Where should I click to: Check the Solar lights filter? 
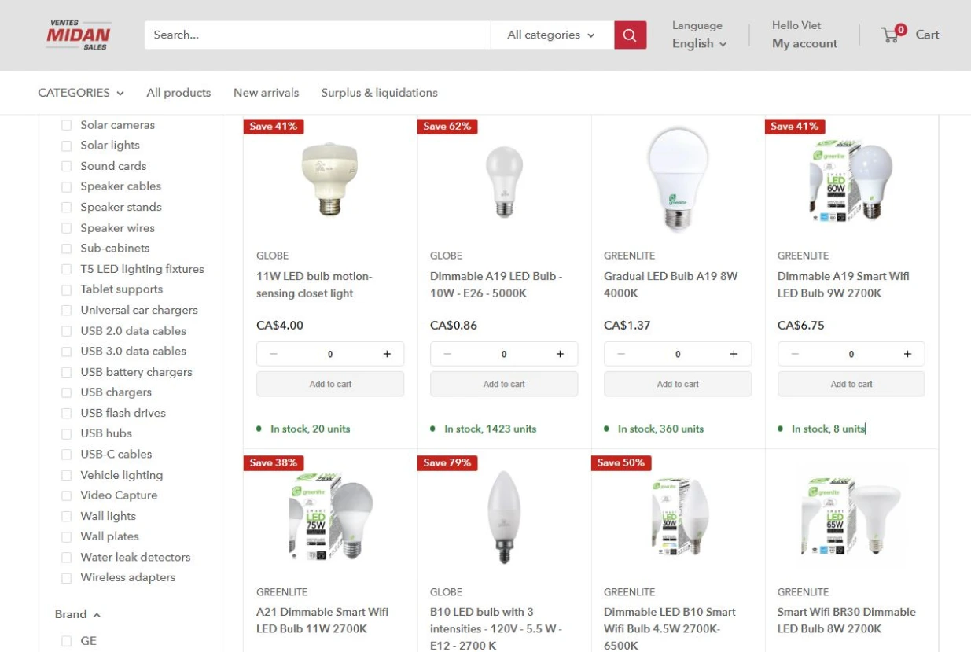[67, 146]
